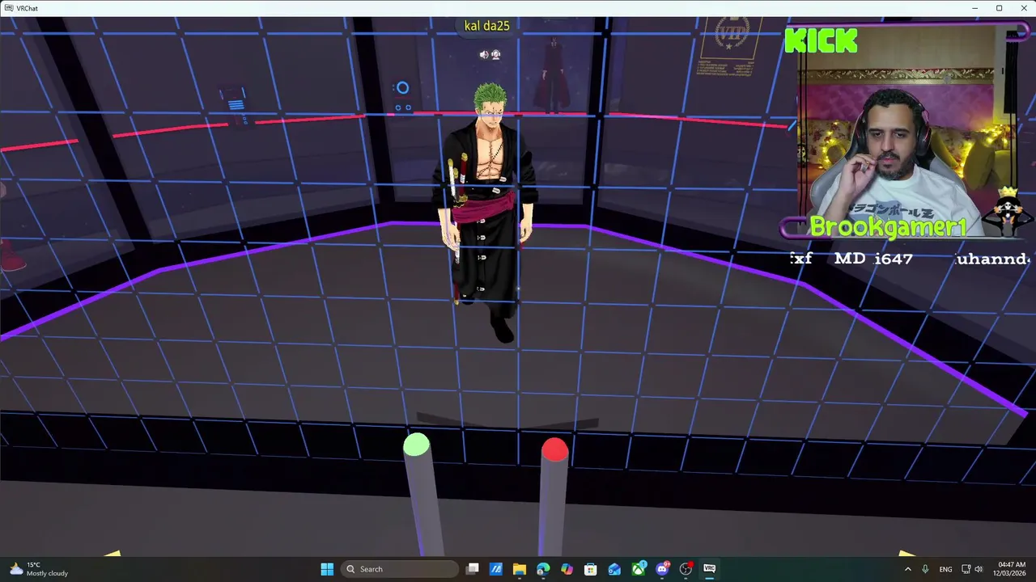The width and height of the screenshot is (1036, 582).
Task: Open Discord from the taskbar
Action: click(662, 569)
